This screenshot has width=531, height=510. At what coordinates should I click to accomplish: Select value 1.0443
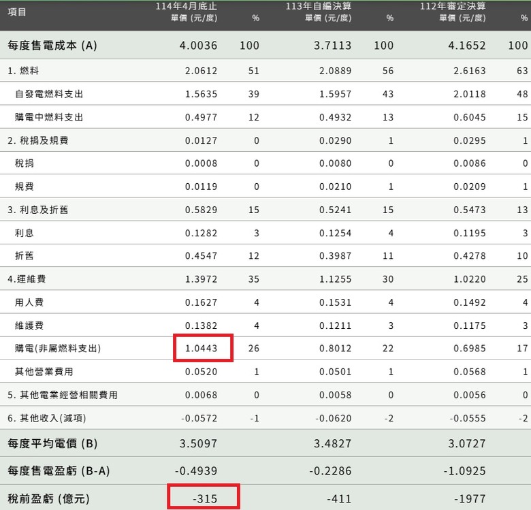tap(201, 348)
